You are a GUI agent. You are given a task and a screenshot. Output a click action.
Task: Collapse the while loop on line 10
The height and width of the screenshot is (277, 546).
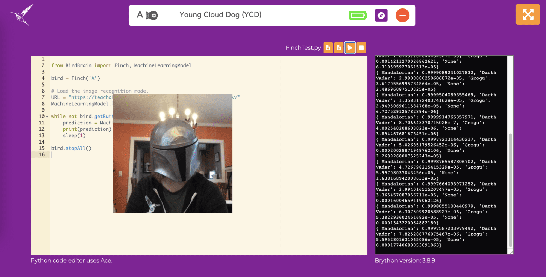click(x=47, y=117)
